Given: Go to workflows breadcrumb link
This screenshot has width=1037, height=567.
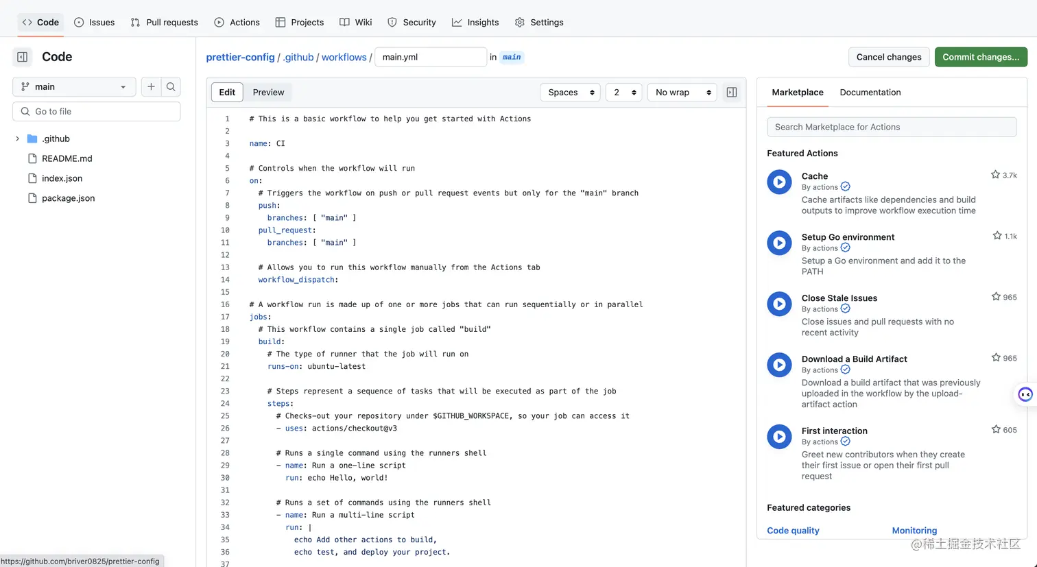Looking at the screenshot, I should (x=344, y=57).
